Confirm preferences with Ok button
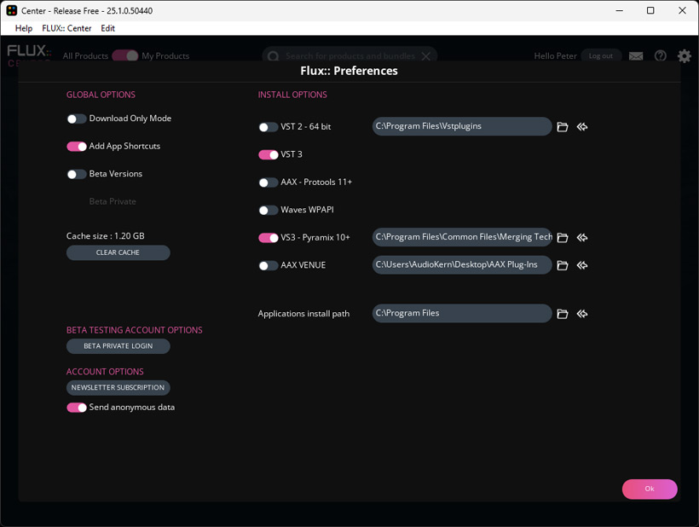This screenshot has height=527, width=699. pos(650,489)
